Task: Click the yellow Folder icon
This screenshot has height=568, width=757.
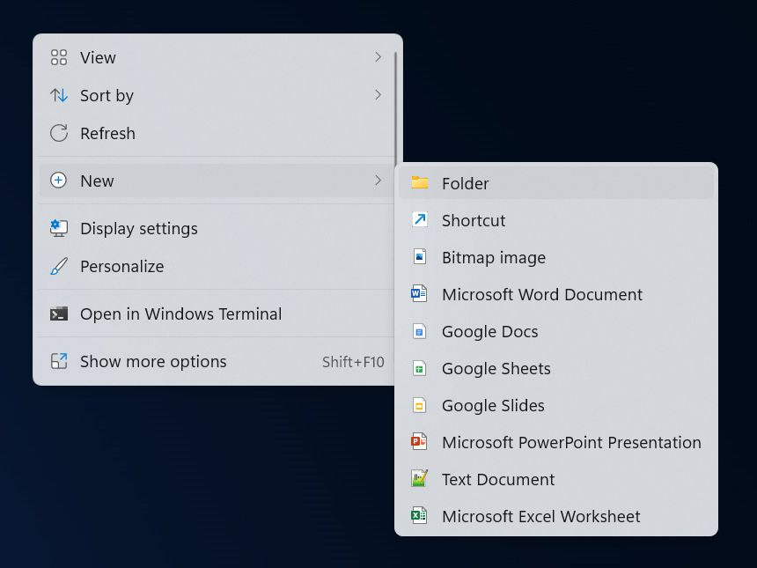Action: (x=420, y=183)
